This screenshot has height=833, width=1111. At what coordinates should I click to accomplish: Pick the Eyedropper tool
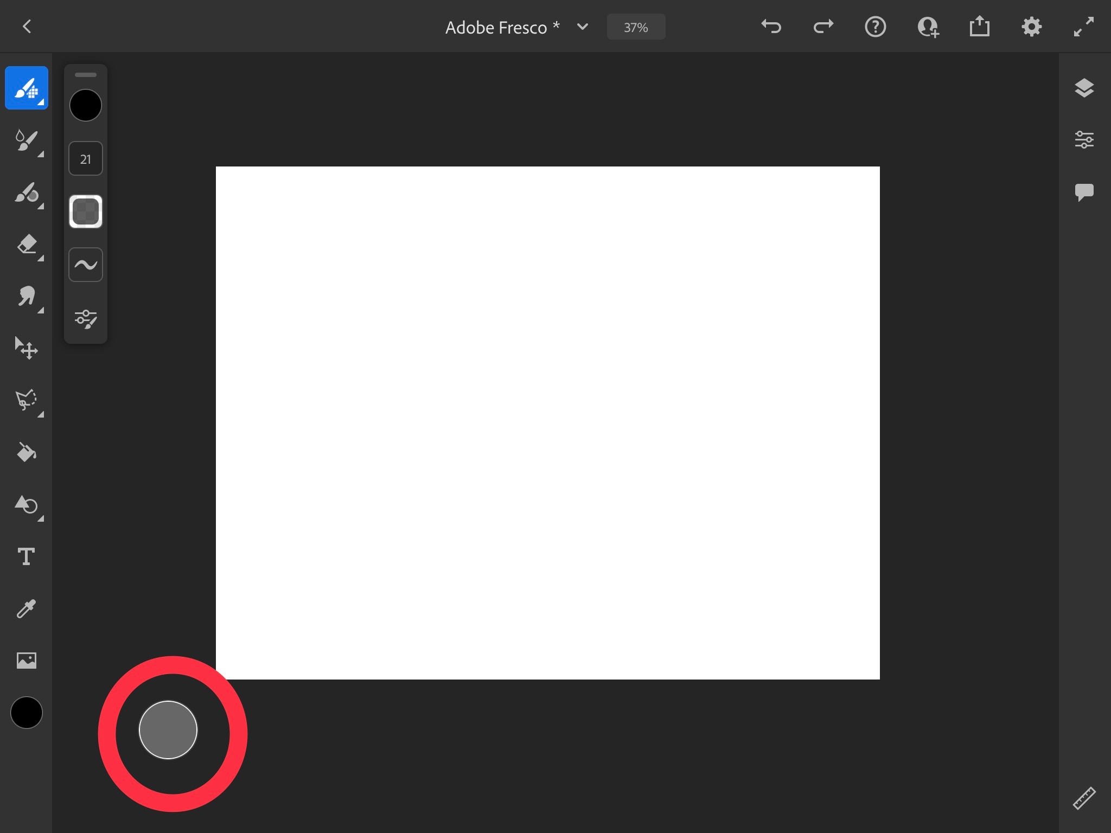pyautogui.click(x=27, y=608)
